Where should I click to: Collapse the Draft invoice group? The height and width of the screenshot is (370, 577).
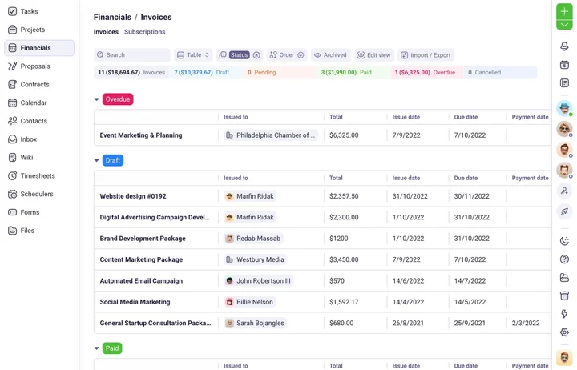97,160
